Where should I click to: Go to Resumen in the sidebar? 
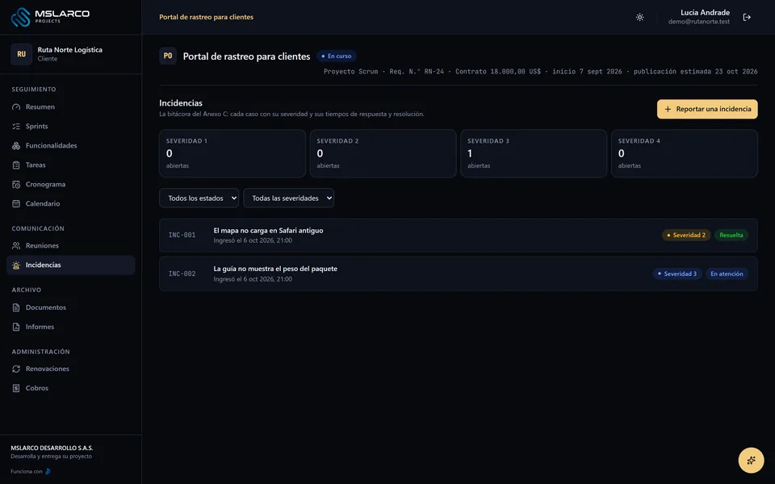click(x=71, y=107)
